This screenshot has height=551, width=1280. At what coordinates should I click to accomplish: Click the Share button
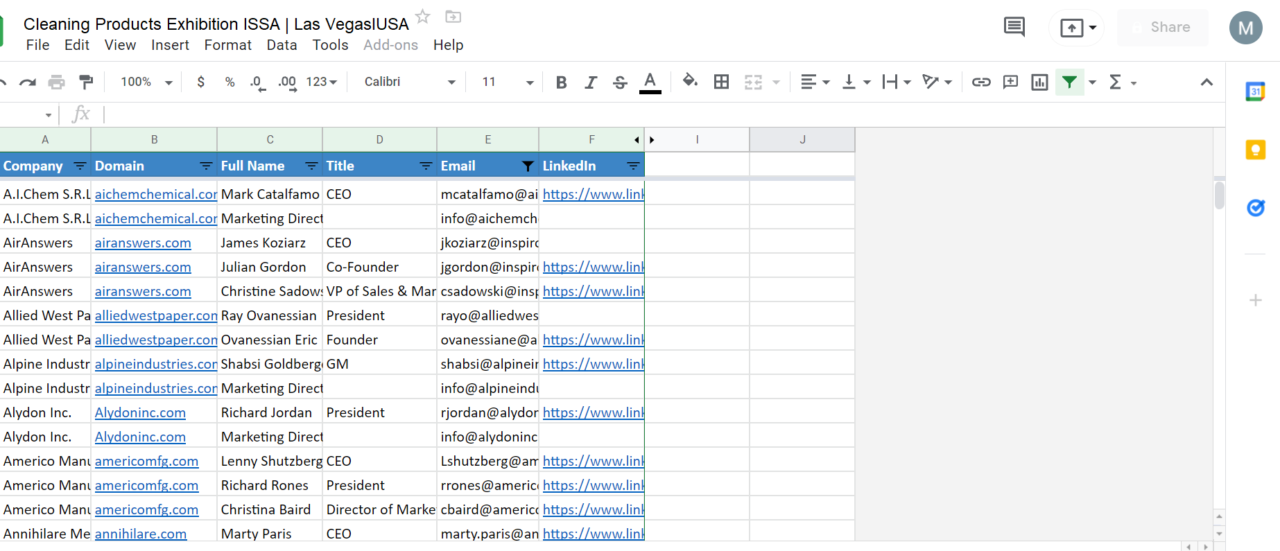[x=1163, y=27]
